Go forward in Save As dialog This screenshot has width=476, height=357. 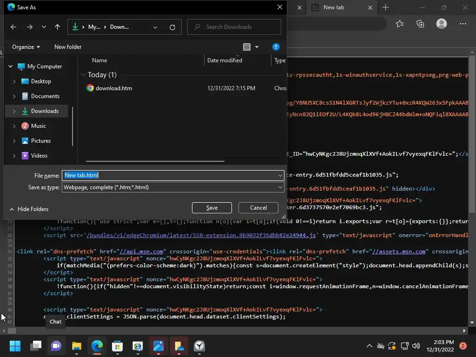click(29, 27)
